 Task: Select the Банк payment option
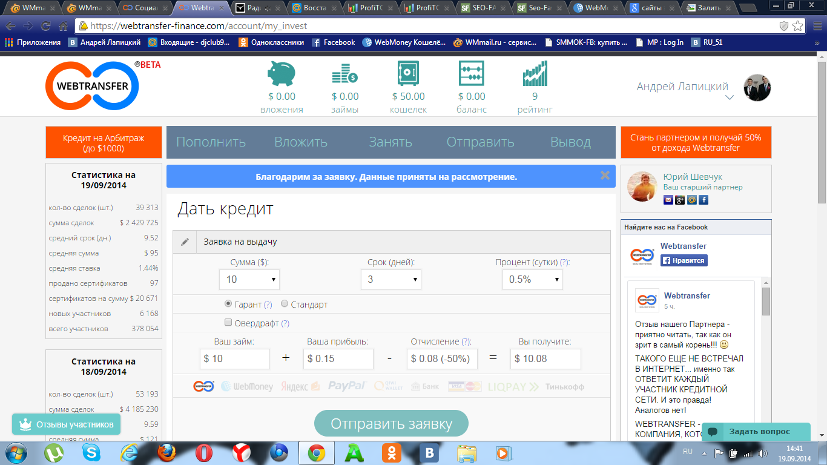(425, 386)
